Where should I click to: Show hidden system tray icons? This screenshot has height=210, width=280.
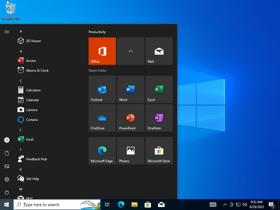point(225,205)
